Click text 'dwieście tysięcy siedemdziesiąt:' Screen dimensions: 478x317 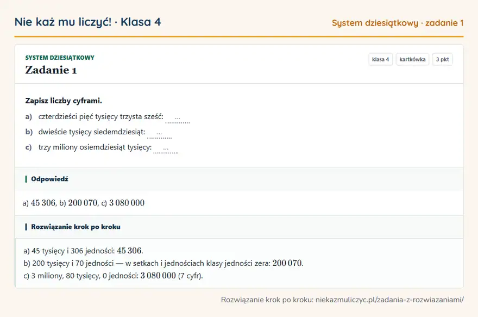[x=92, y=132]
